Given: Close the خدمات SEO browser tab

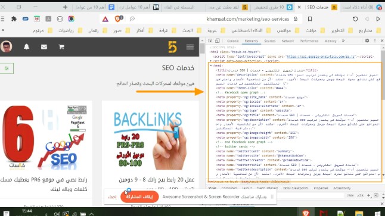Looking at the screenshot, I should (x=299, y=7).
